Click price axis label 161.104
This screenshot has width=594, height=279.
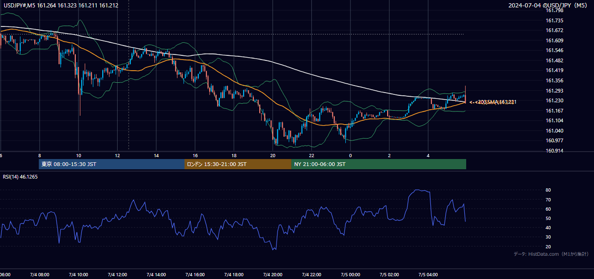554,120
